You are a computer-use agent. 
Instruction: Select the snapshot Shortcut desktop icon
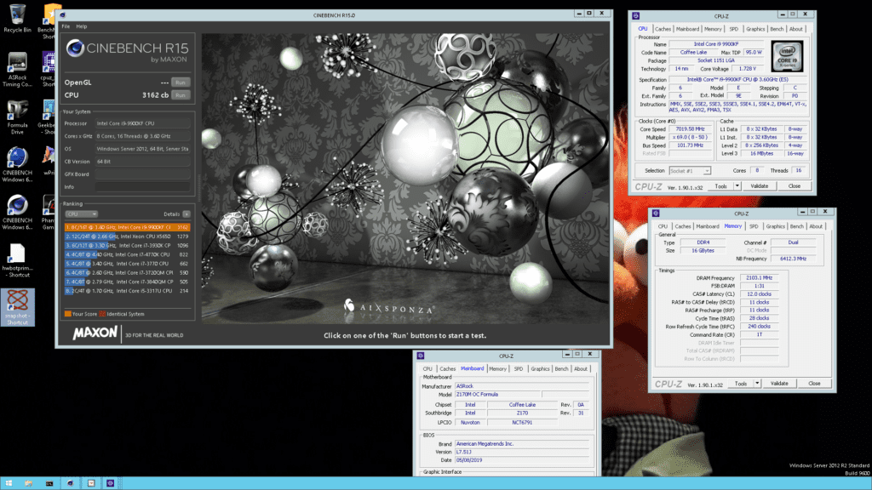tap(17, 307)
